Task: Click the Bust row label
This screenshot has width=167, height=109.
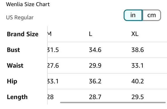Action: 13,50
